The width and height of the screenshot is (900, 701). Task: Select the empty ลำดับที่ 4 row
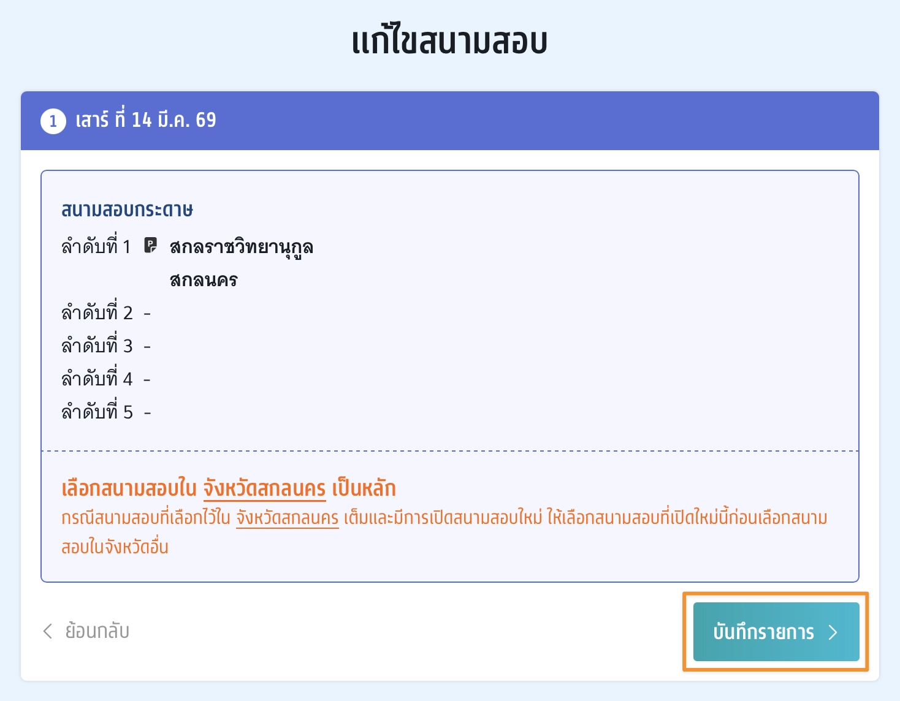105,380
